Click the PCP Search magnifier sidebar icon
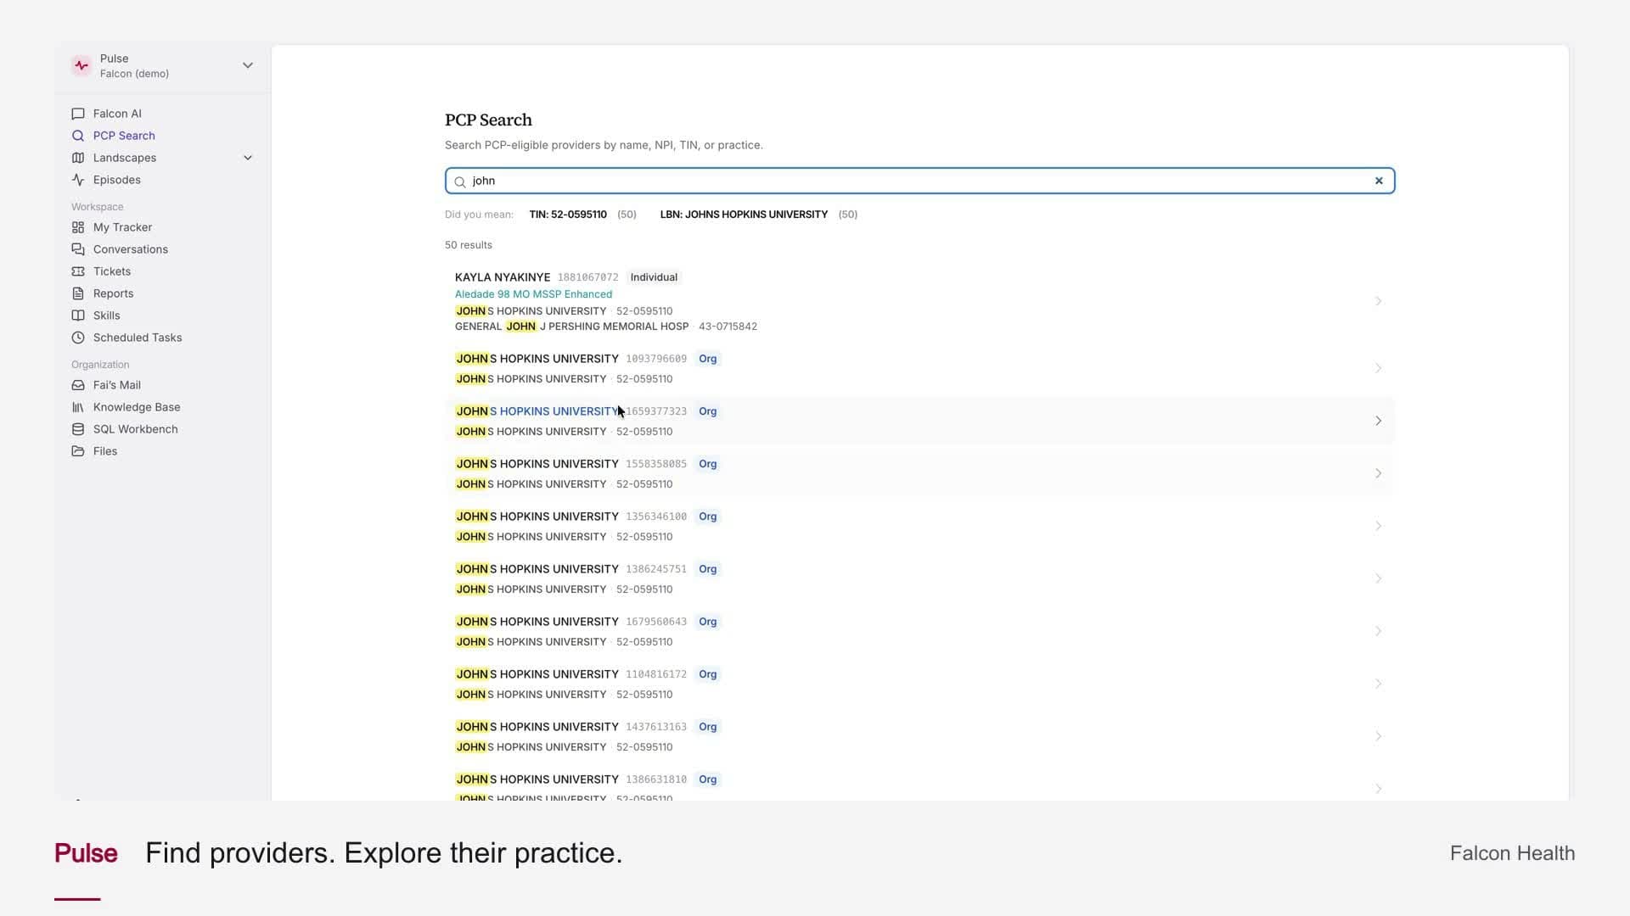The image size is (1630, 916). click(x=78, y=136)
